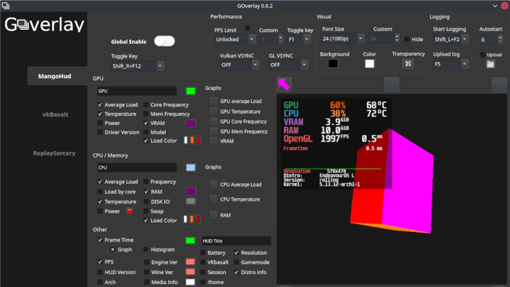Click the gray DISK IO color swatch
510x287 pixels.
tap(191, 201)
